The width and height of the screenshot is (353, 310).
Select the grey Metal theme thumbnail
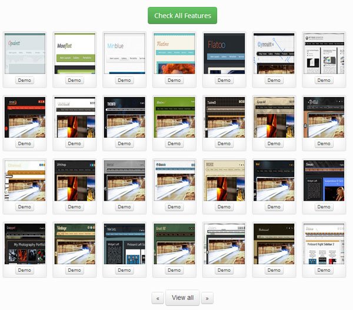tap(125, 181)
